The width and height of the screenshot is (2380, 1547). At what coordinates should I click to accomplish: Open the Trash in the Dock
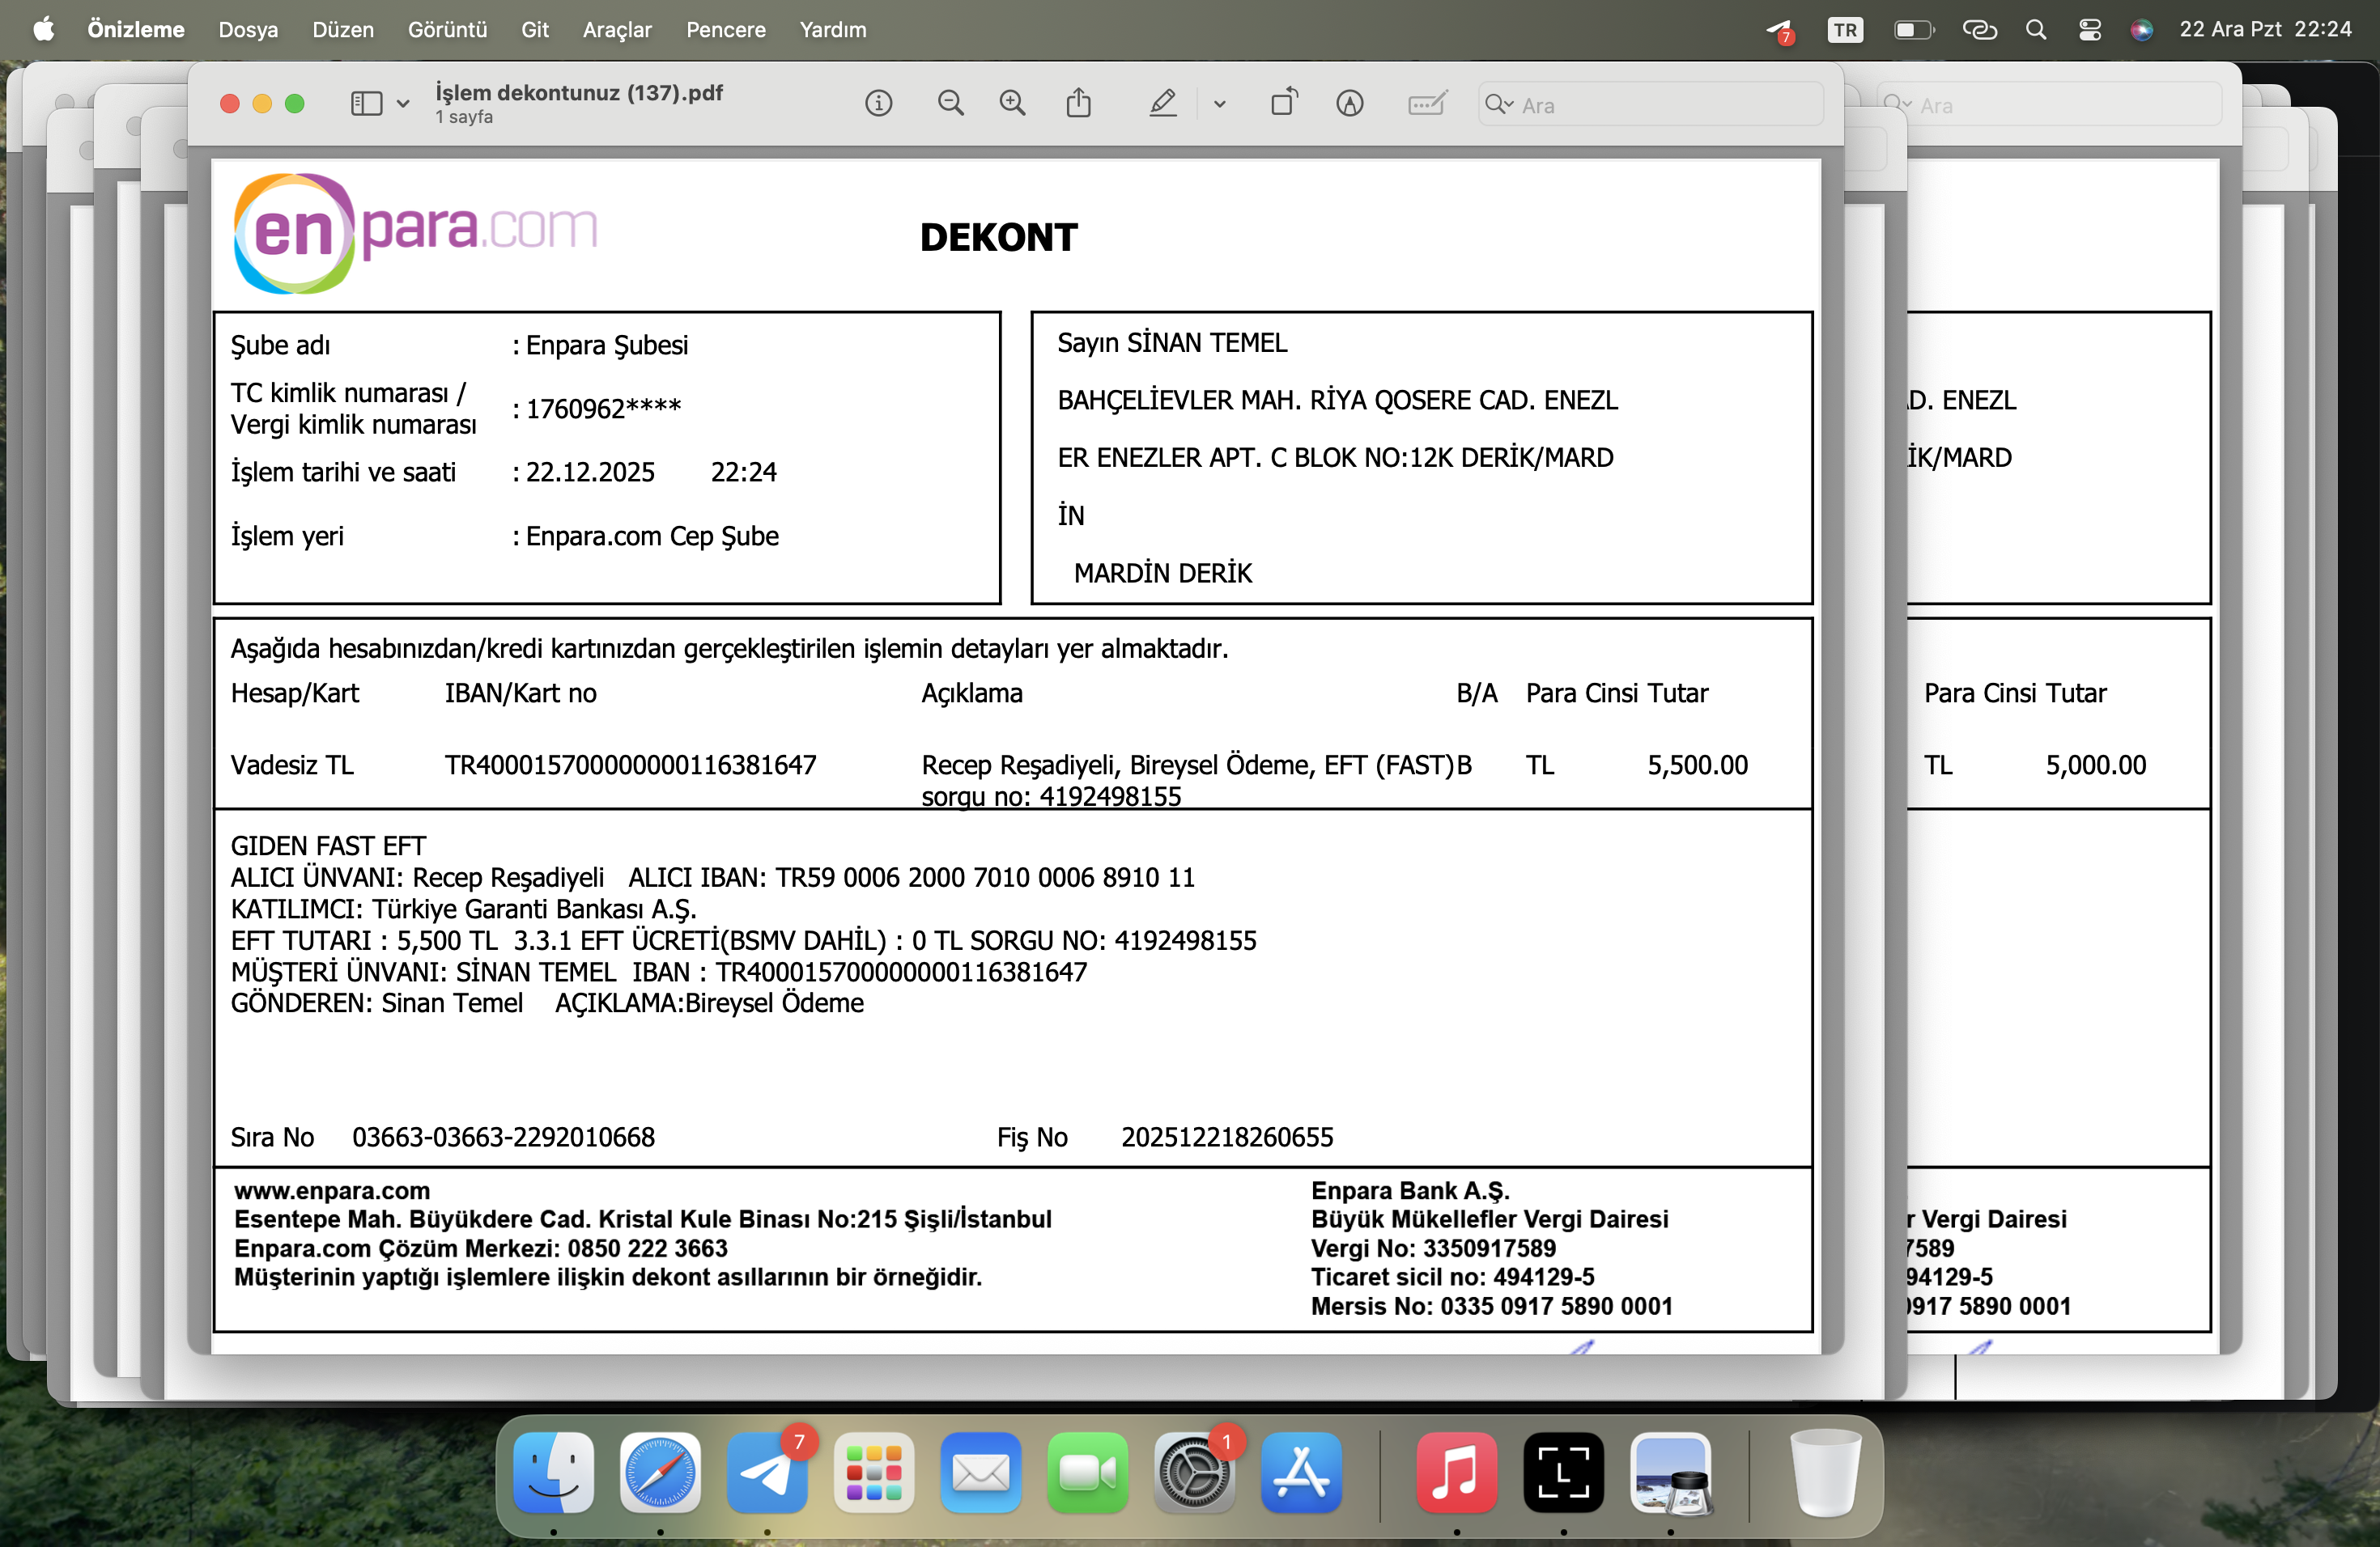tap(1825, 1472)
